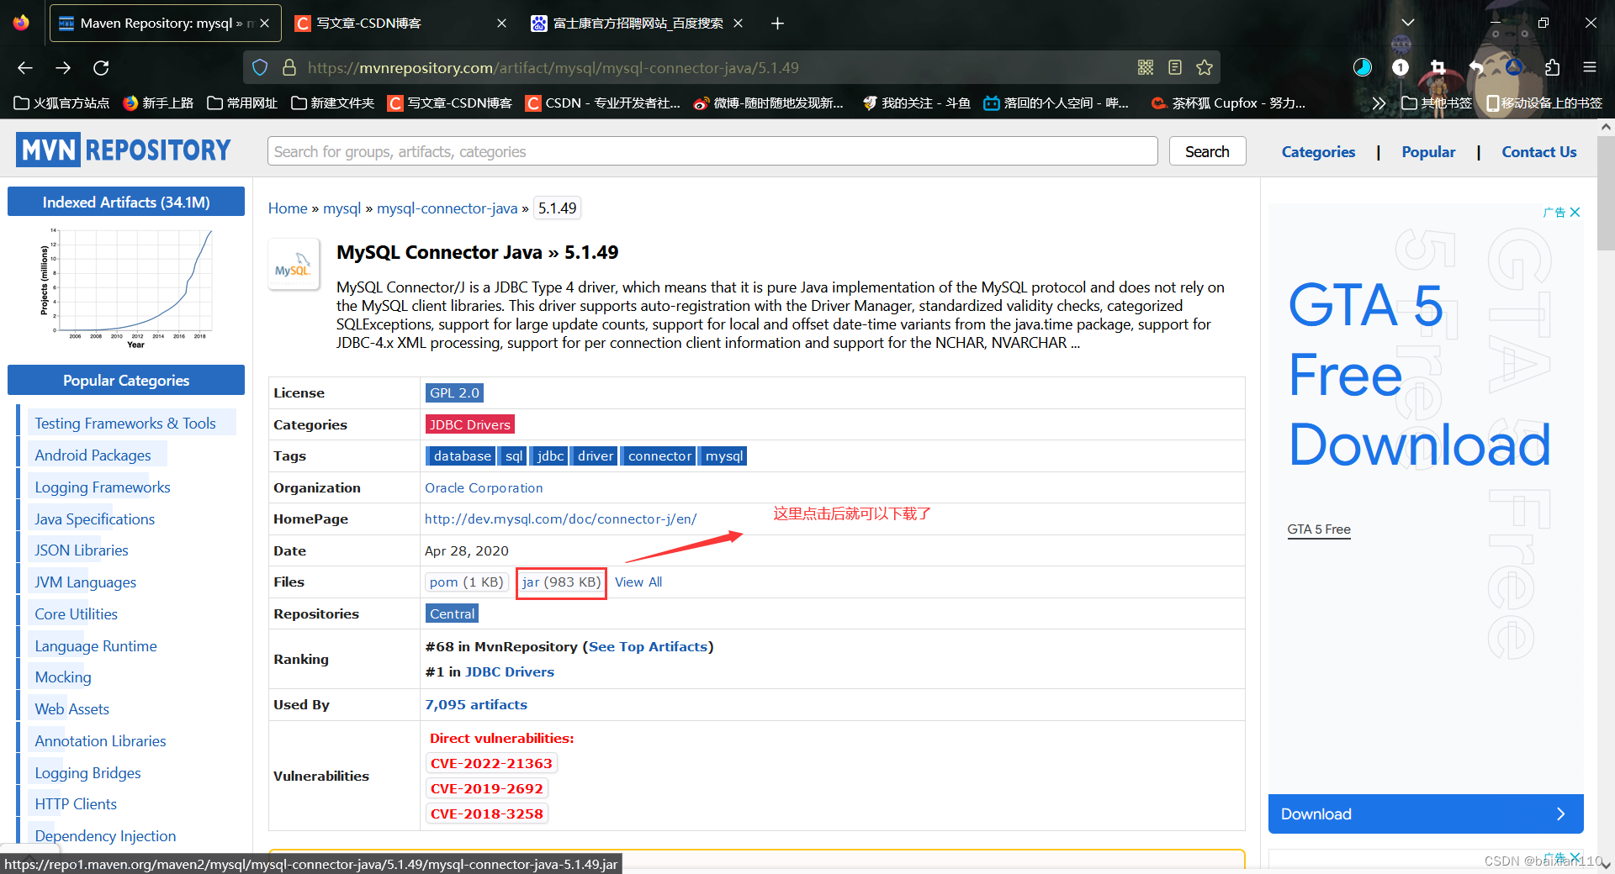Open the 移动设备上的书签 folder
The height and width of the screenshot is (874, 1615).
click(1544, 103)
